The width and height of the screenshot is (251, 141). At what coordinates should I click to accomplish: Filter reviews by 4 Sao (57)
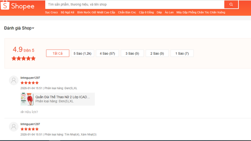(x=107, y=53)
